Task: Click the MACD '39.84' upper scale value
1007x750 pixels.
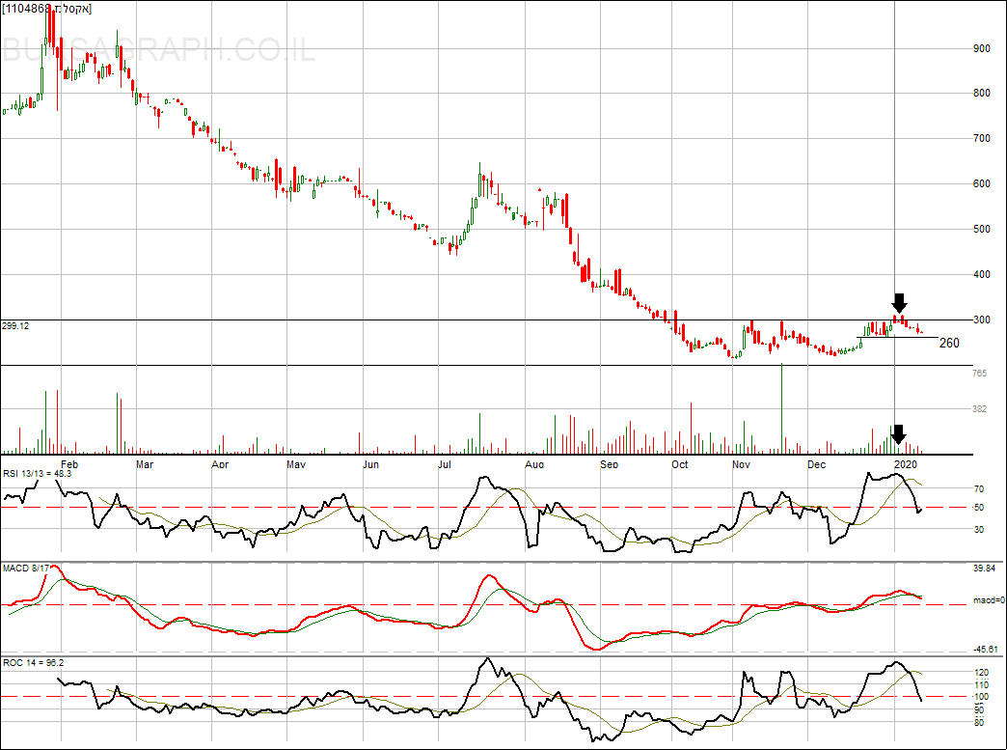Action: tap(984, 569)
